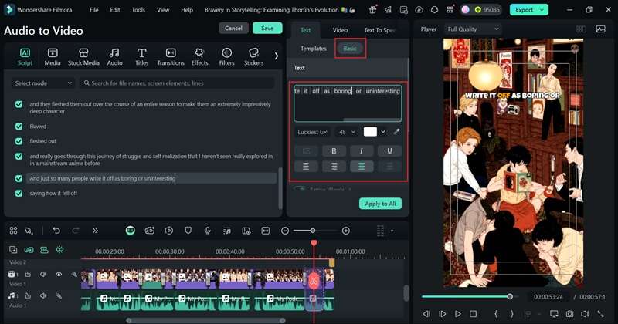
Task: Open the File menu
Action: (x=93, y=10)
